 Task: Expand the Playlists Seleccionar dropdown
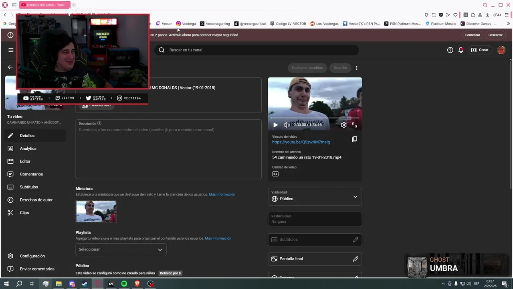(x=121, y=250)
